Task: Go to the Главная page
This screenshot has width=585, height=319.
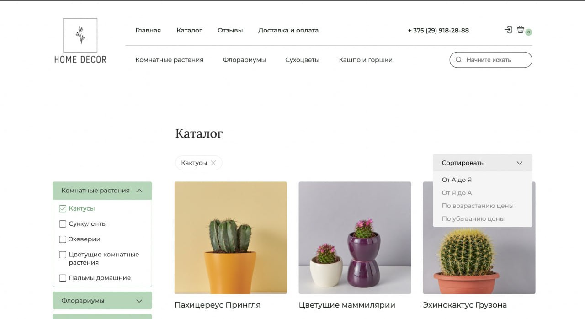Action: [148, 30]
